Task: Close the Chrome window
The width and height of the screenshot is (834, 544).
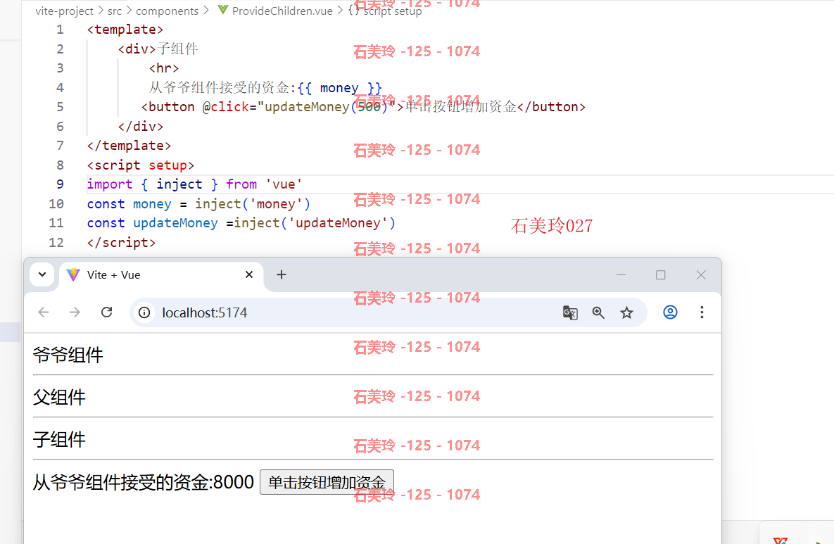Action: pyautogui.click(x=701, y=275)
